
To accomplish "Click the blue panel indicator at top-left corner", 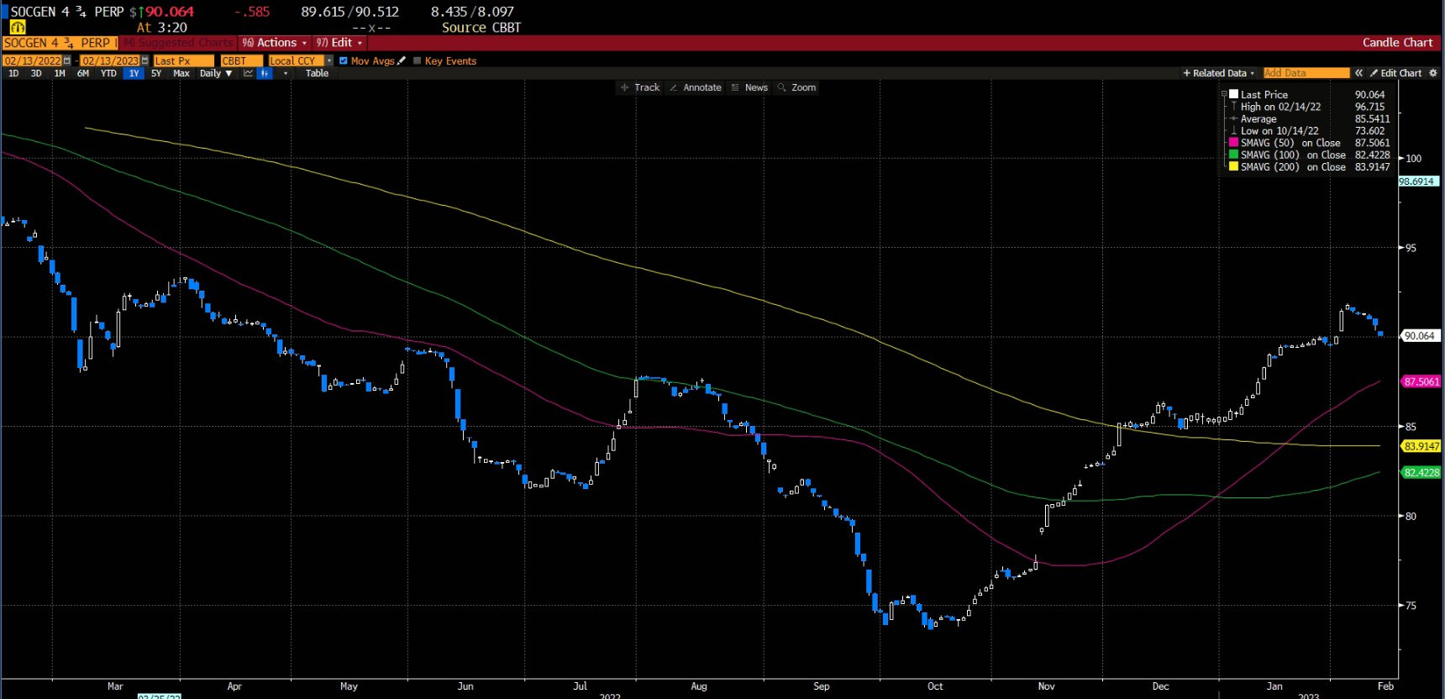I will coord(4,12).
